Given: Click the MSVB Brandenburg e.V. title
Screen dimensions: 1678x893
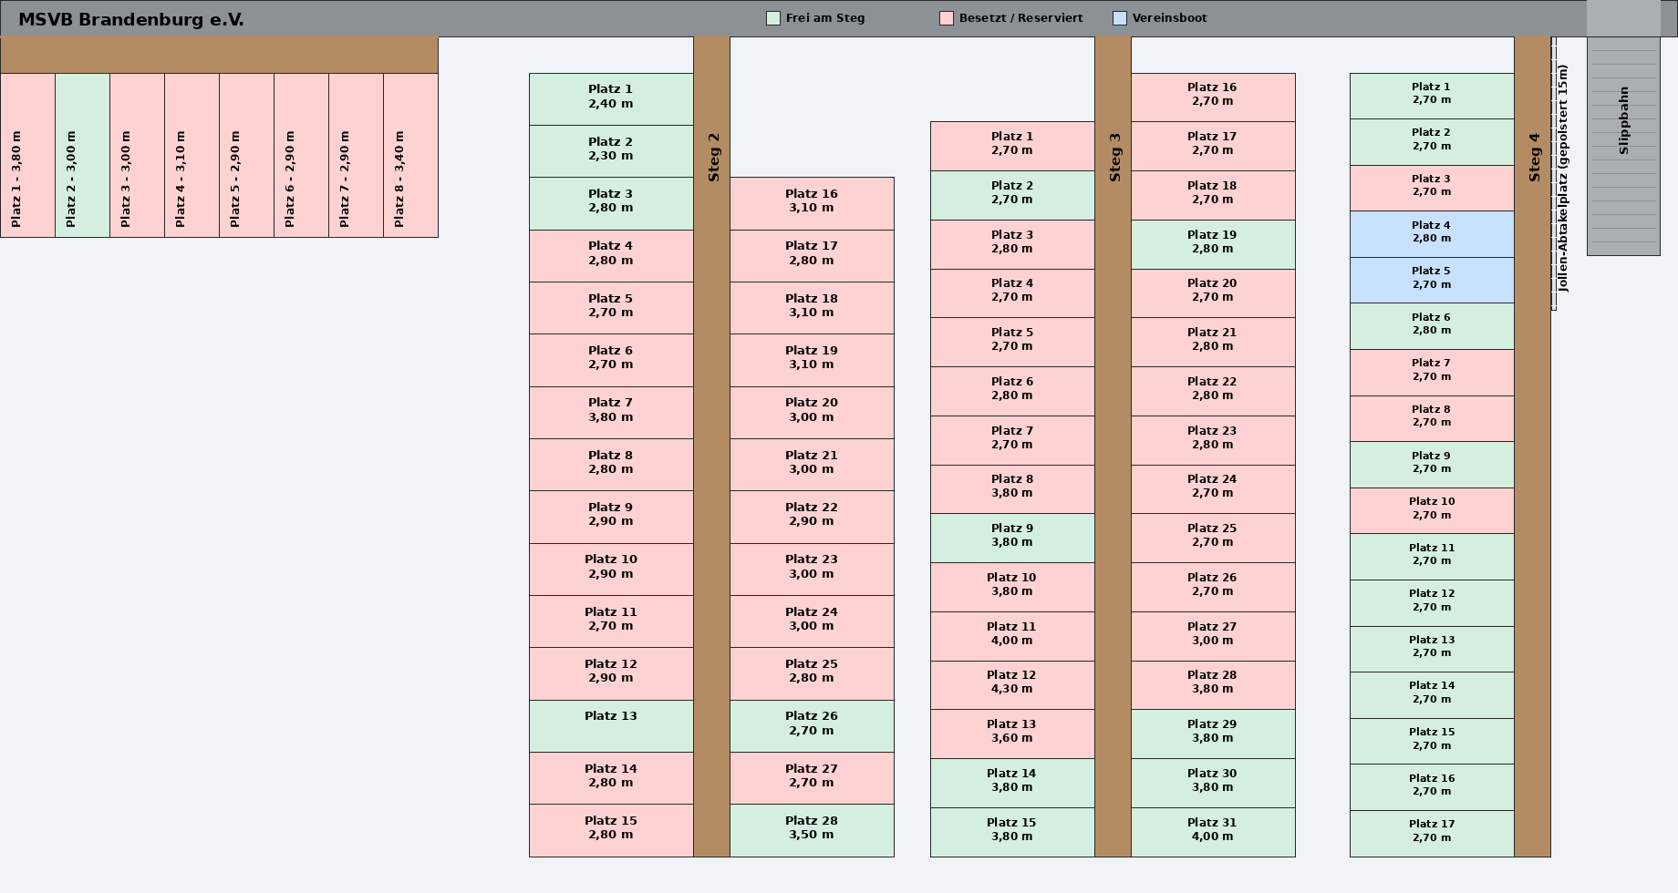Looking at the screenshot, I should pos(131,19).
